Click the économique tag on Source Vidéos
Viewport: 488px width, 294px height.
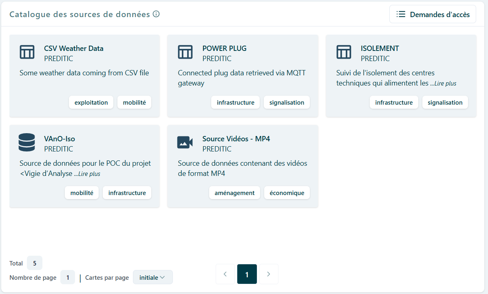coord(287,193)
